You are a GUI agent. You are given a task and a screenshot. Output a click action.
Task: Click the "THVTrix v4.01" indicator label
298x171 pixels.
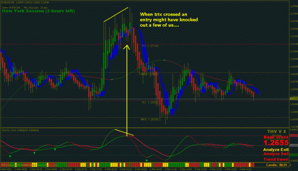coord(20,130)
